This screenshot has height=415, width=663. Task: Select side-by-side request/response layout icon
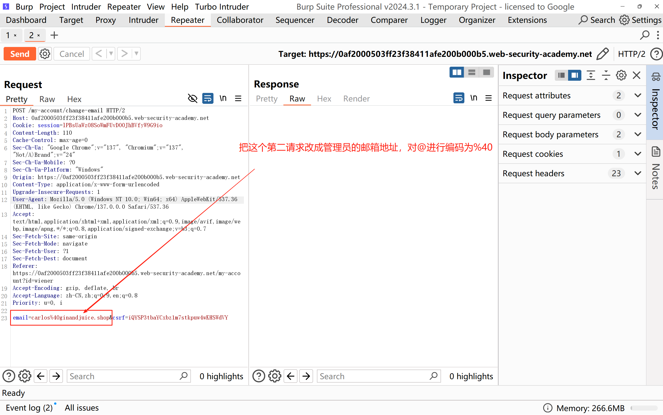(457, 72)
